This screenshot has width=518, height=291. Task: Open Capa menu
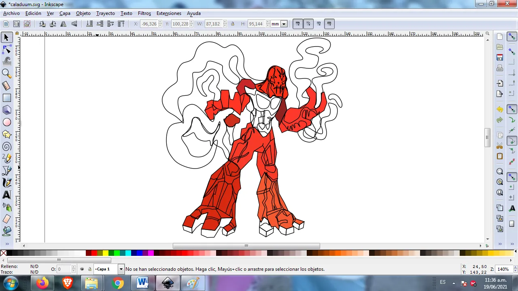65,13
